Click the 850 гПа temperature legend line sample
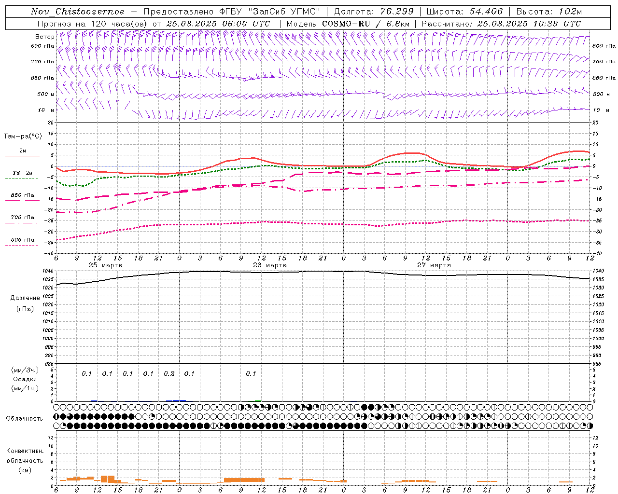 pos(22,200)
